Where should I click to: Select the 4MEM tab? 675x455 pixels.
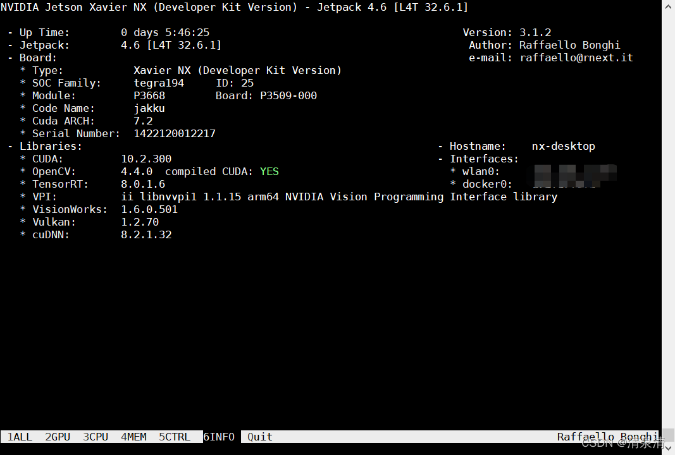pos(133,437)
